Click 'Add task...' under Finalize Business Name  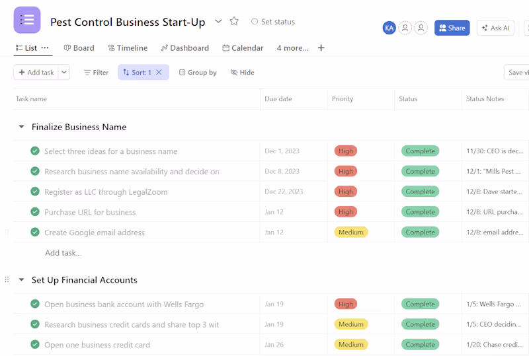(x=63, y=253)
